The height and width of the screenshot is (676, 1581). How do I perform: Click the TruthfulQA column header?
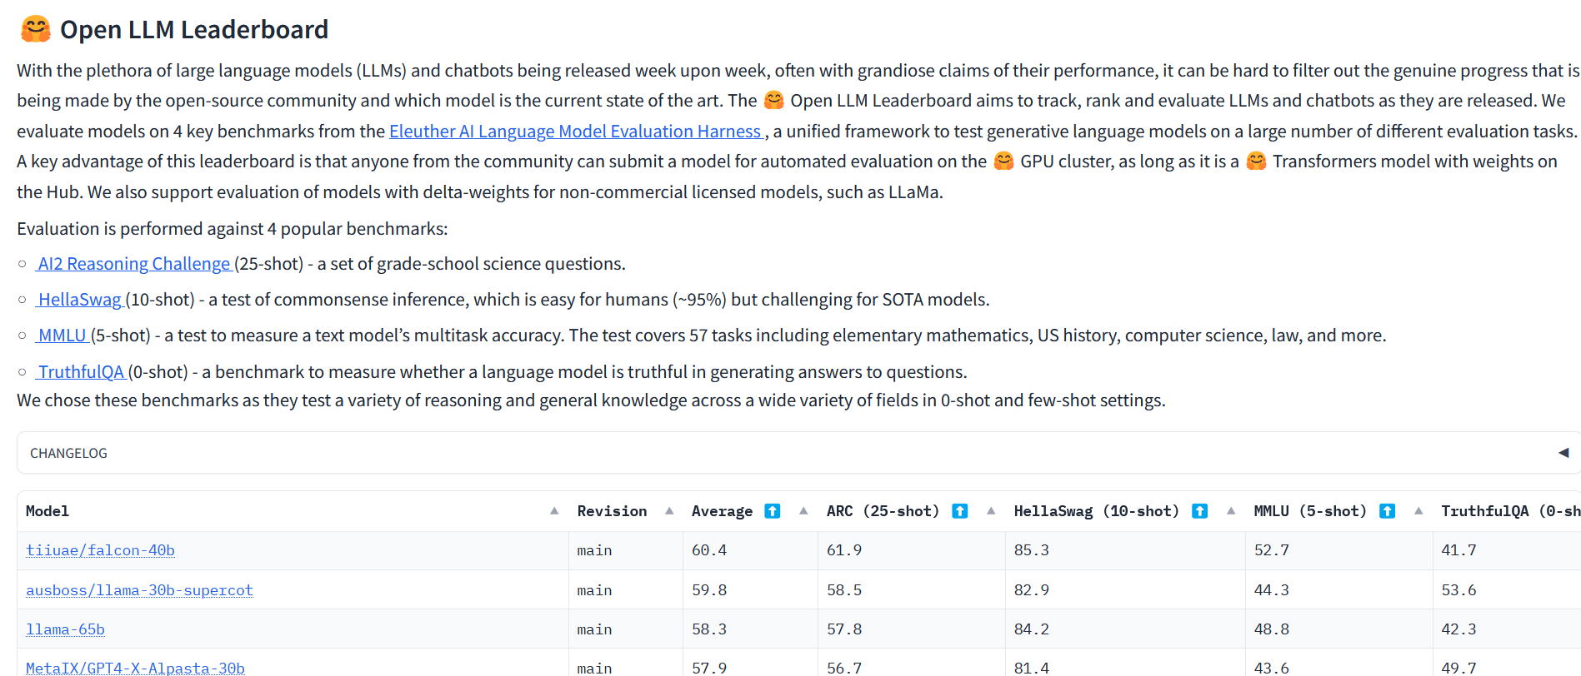pos(1508,511)
